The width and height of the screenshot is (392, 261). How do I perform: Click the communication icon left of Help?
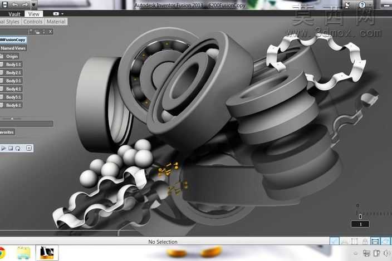pyautogui.click(x=347, y=5)
